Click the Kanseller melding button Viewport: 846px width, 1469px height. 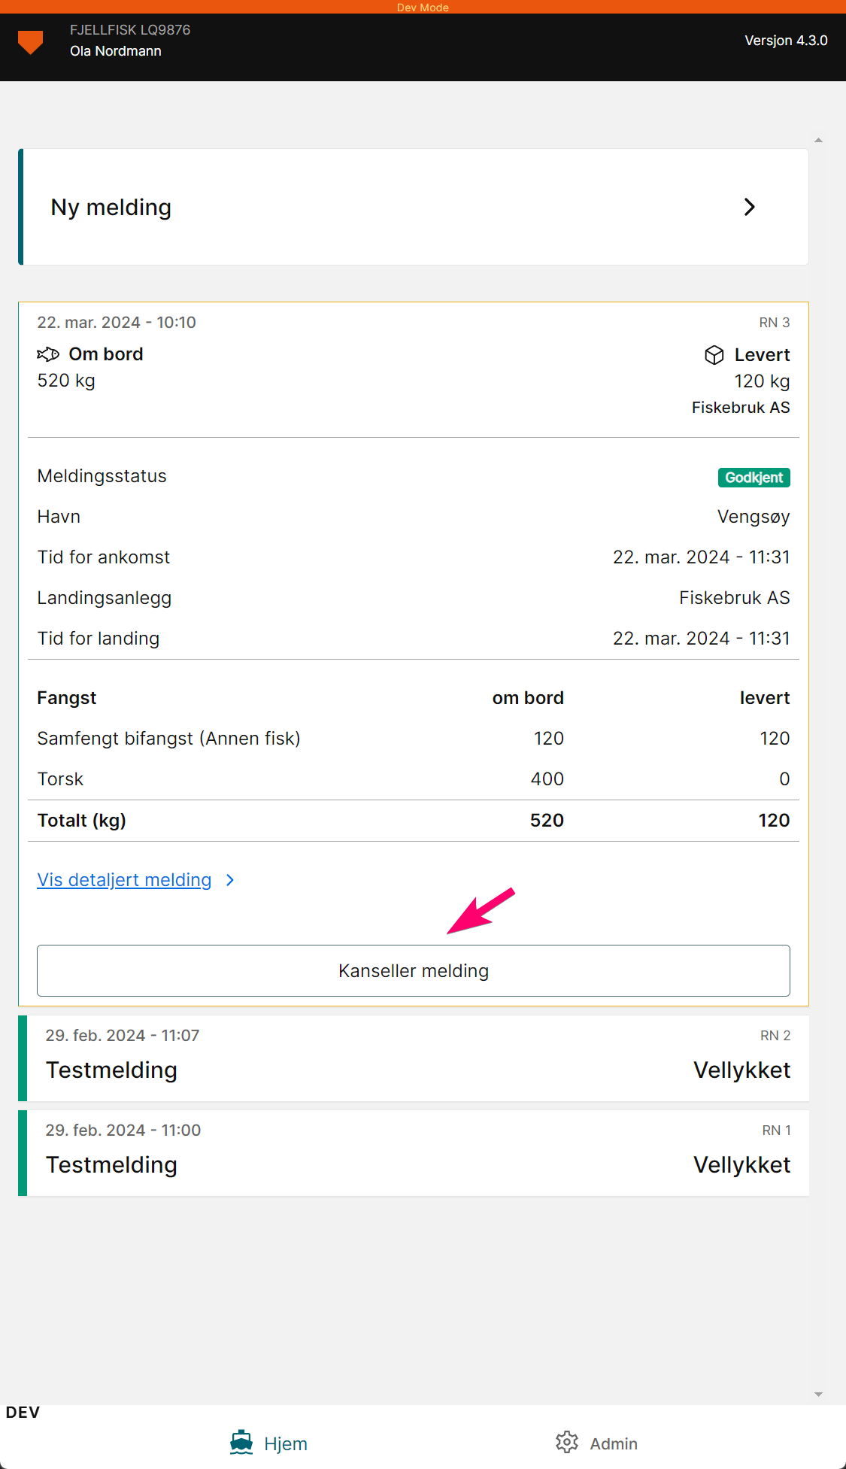pos(414,970)
